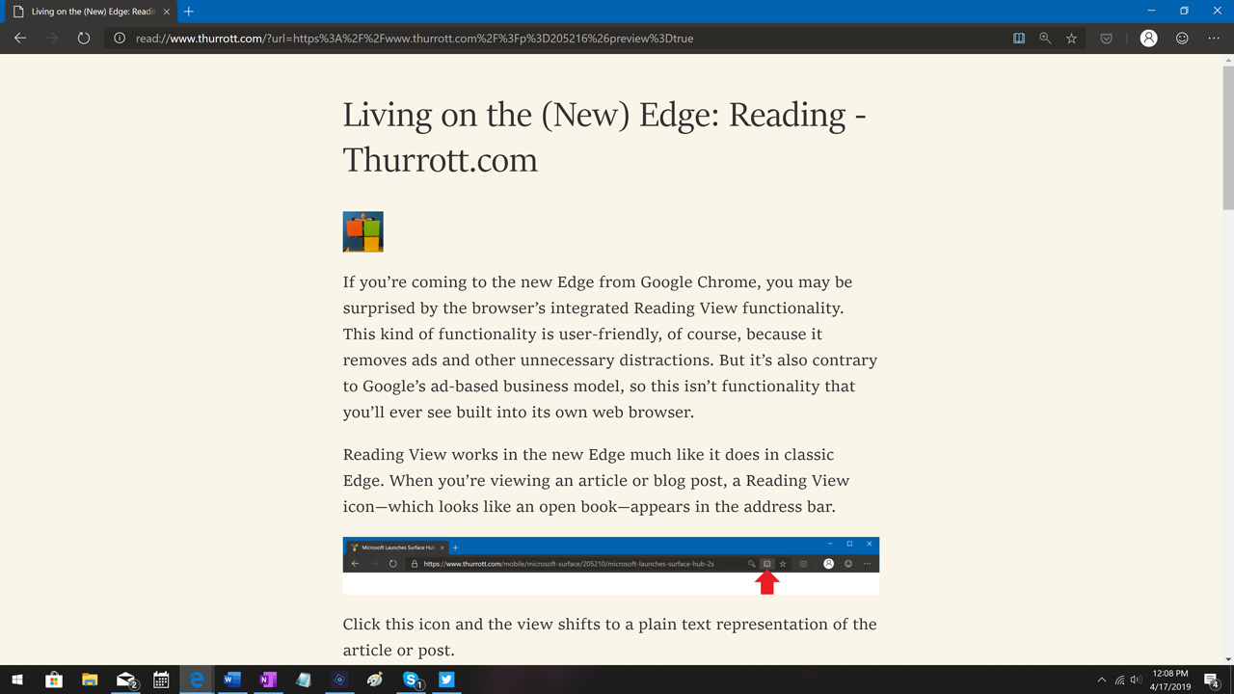
Task: Click the zoom magnifier icon in address bar
Action: (1045, 39)
